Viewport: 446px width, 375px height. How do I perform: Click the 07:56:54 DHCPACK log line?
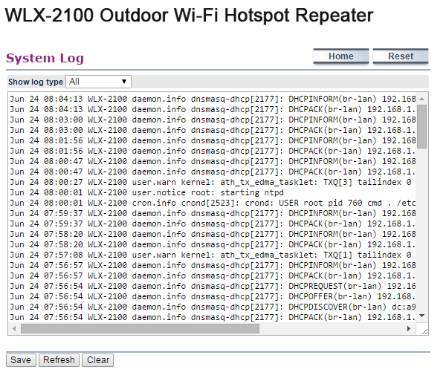coord(213,317)
